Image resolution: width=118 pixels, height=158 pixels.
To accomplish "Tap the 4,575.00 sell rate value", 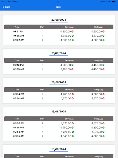I will (97, 123).
